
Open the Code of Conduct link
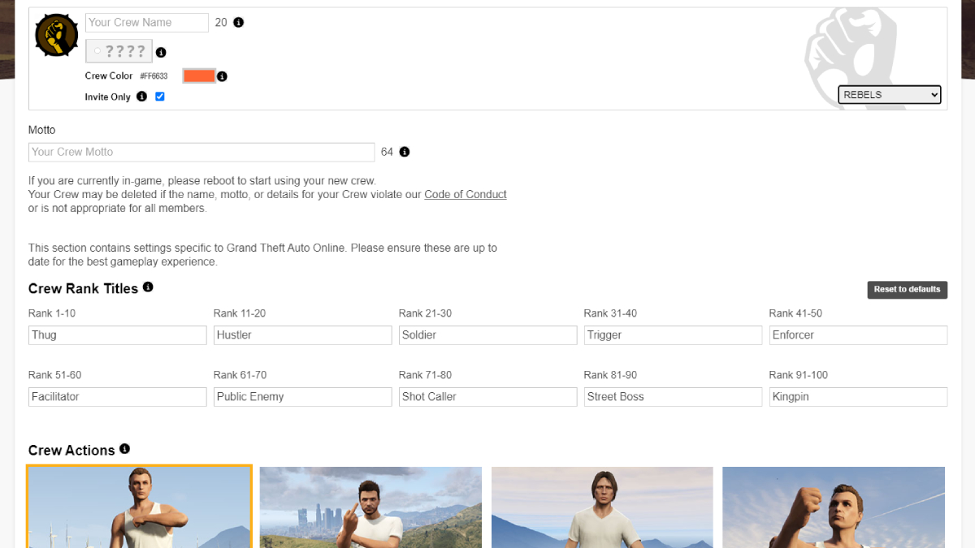(465, 195)
